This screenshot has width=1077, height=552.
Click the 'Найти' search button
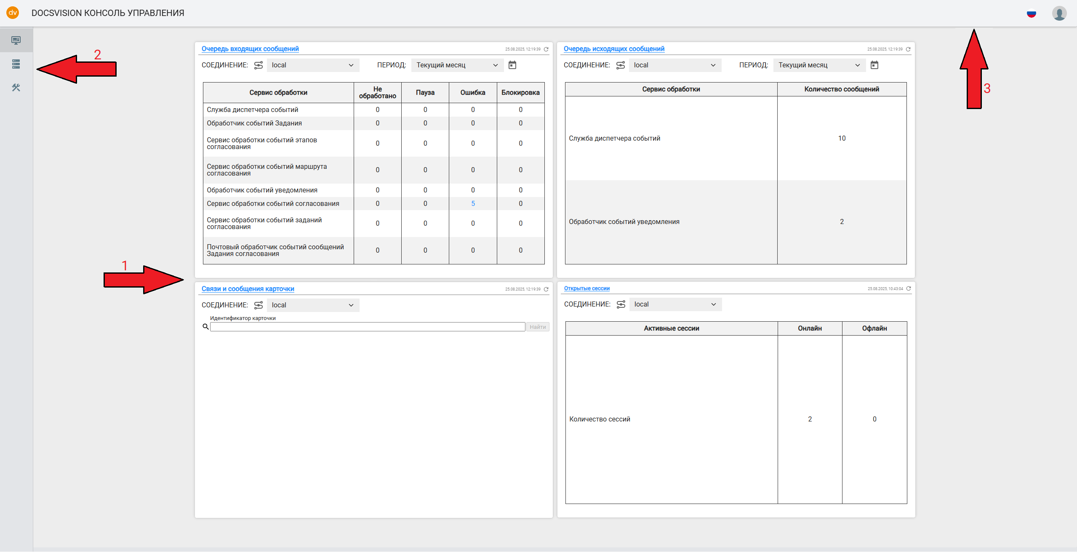pyautogui.click(x=538, y=327)
